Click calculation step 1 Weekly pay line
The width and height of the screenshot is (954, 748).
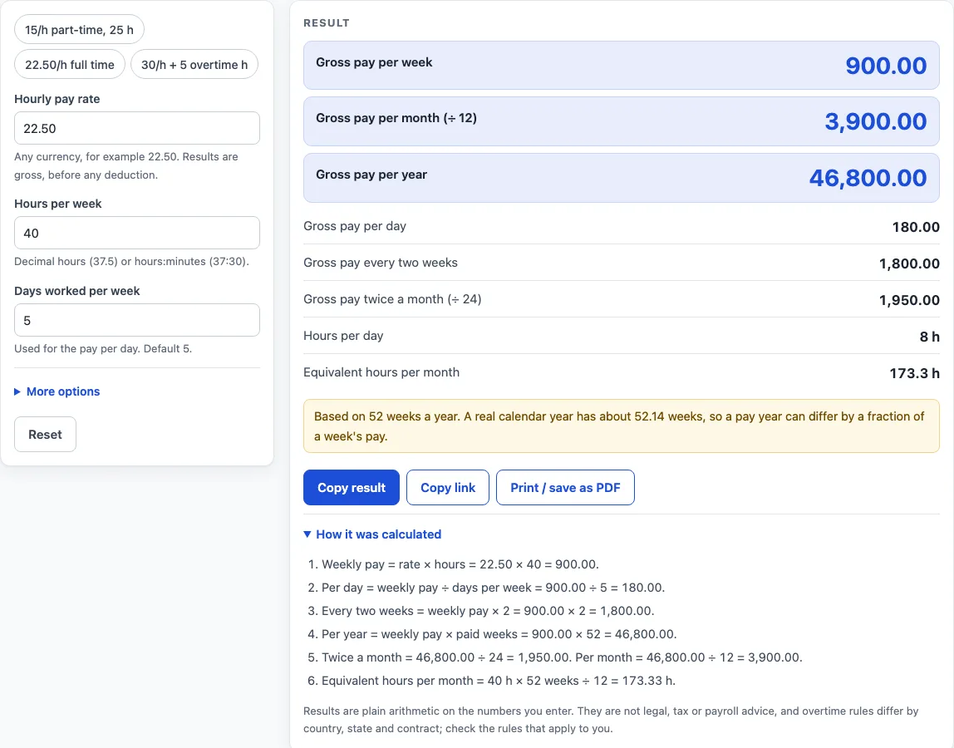460,564
